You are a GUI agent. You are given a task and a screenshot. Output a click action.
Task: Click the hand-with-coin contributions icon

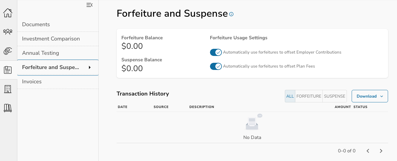point(8,51)
